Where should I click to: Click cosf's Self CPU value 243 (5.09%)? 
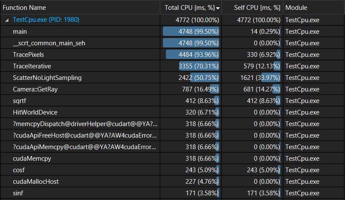coord(263,170)
